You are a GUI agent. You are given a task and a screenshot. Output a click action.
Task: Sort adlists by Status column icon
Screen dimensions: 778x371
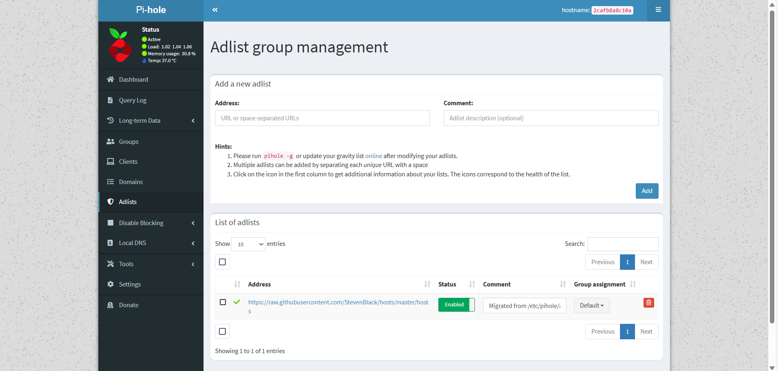[x=472, y=284]
